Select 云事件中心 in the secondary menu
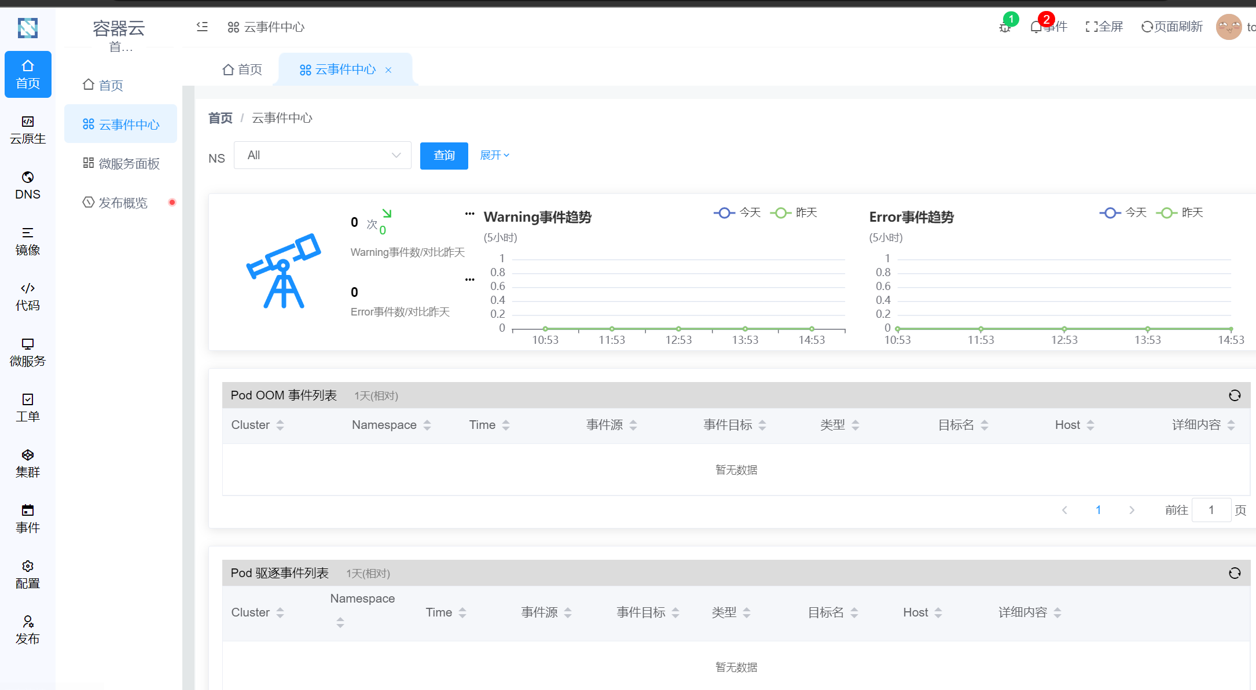The height and width of the screenshot is (690, 1256). 120,124
